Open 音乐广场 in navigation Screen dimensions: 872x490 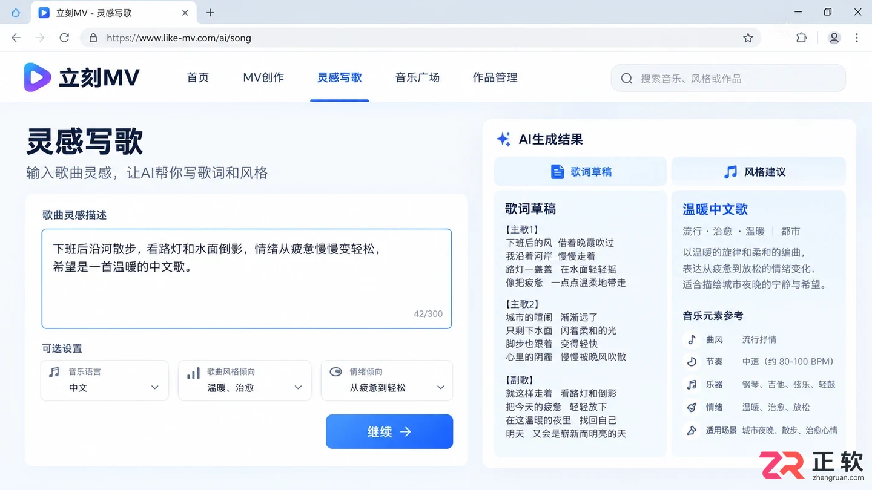(x=417, y=77)
